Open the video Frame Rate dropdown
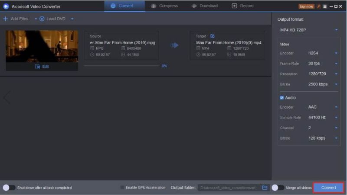Screen dimensions: 347x195 coord(336,64)
